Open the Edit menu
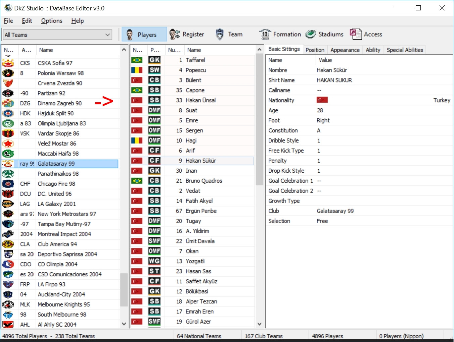Viewport: 454px width, 342px height. (x=27, y=21)
